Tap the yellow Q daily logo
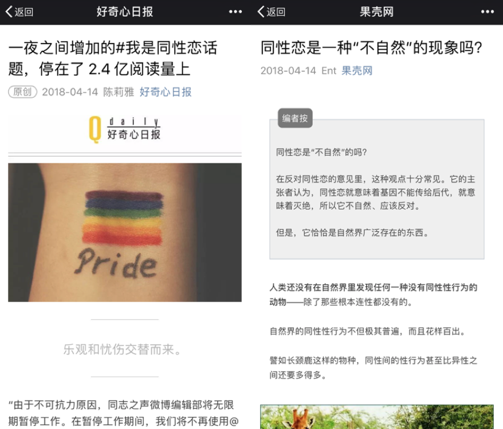Viewport: 503px width, 429px height. click(x=125, y=129)
